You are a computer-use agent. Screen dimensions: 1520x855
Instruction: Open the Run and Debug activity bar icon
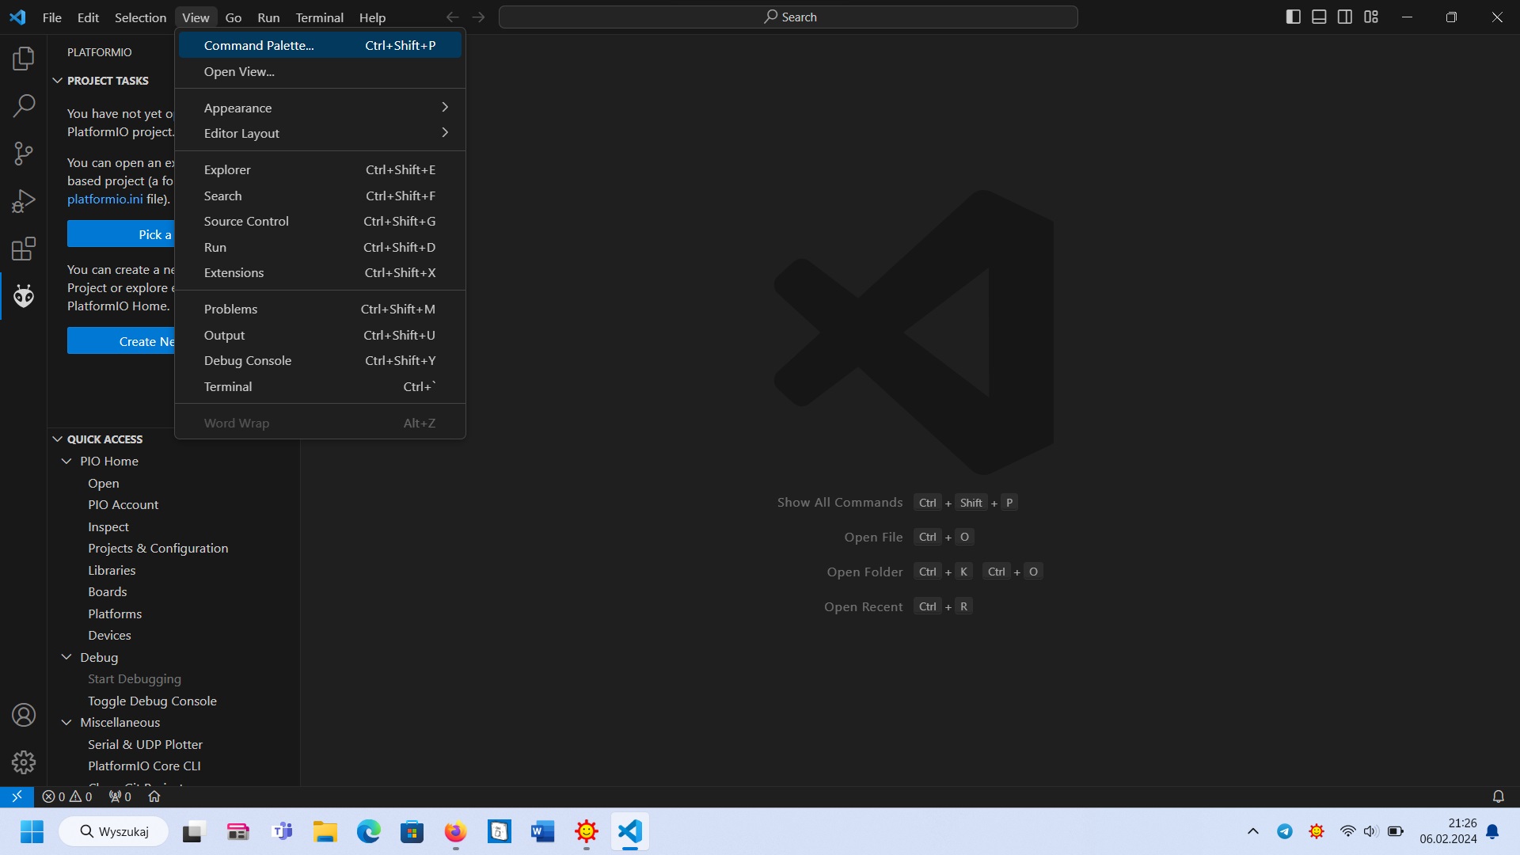tap(24, 201)
